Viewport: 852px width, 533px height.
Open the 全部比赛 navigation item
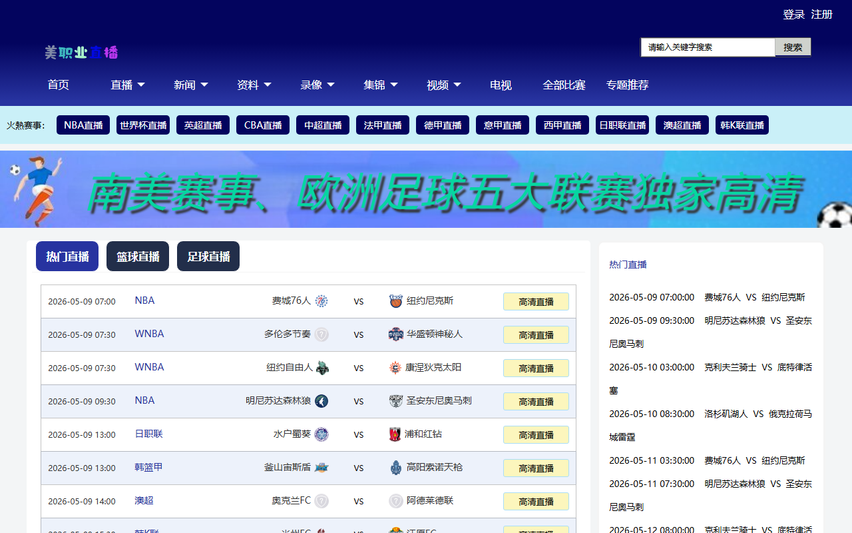click(x=564, y=85)
